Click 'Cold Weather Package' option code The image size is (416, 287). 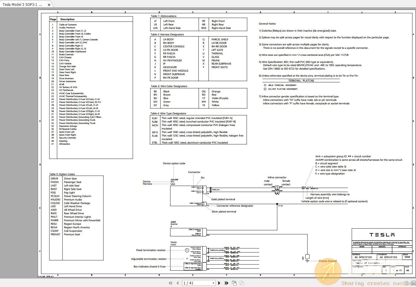[77, 203]
